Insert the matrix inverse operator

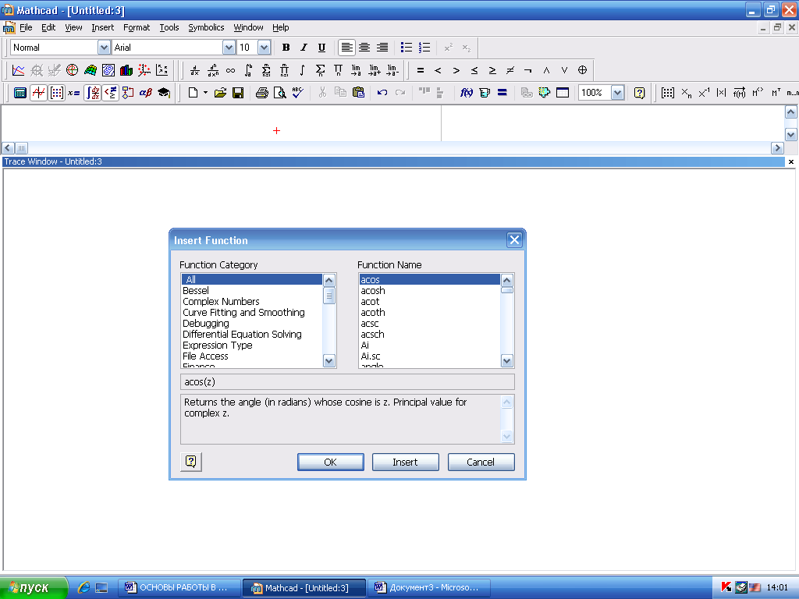tap(704, 93)
